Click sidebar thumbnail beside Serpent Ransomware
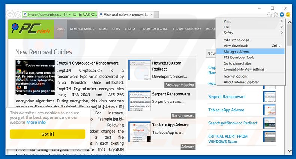The width and height of the screenshot is (296, 159). (x=269, y=97)
